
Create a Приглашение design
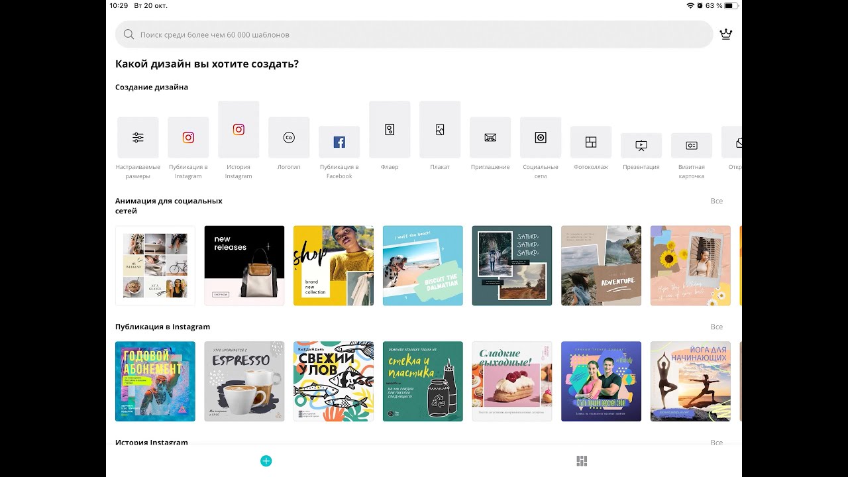(490, 138)
